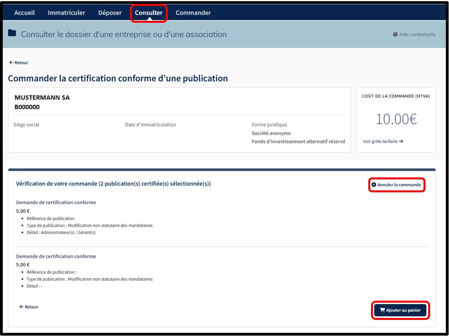Select the Déposer tab
Viewport: 449px width, 336px height.
click(x=110, y=13)
